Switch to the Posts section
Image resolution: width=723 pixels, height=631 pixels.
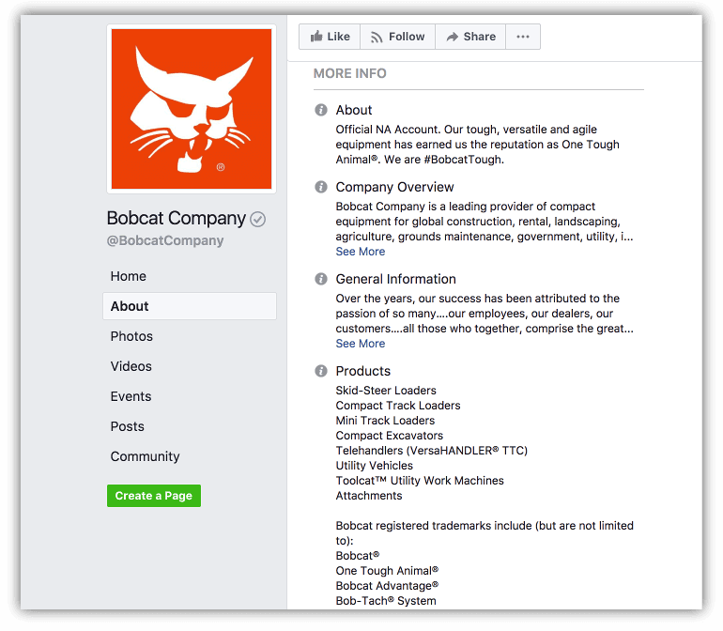pyautogui.click(x=128, y=426)
